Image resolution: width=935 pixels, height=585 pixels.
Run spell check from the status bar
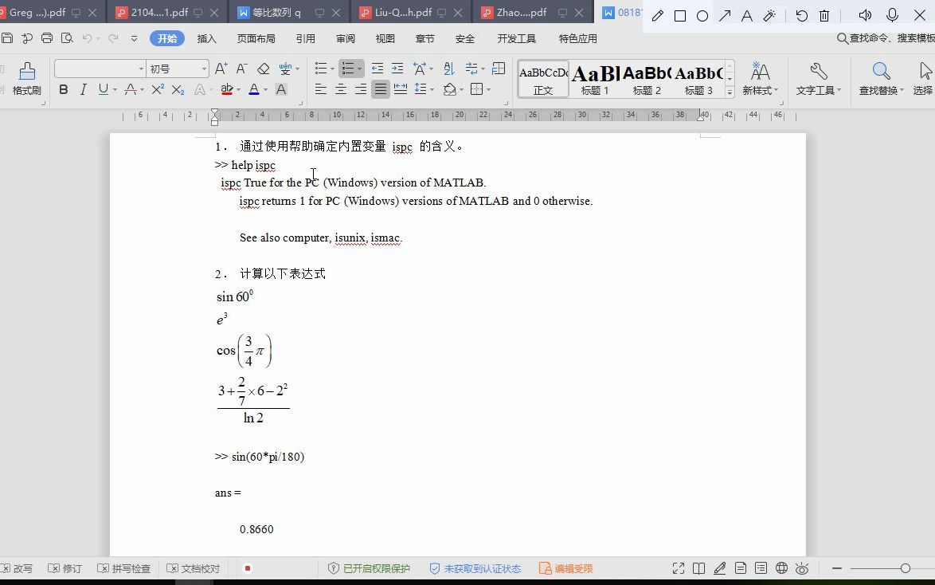pyautogui.click(x=124, y=568)
